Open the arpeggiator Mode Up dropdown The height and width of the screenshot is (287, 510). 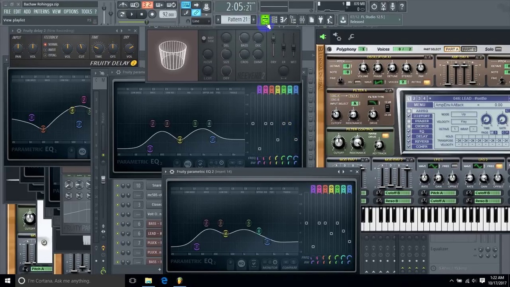pyautogui.click(x=464, y=114)
